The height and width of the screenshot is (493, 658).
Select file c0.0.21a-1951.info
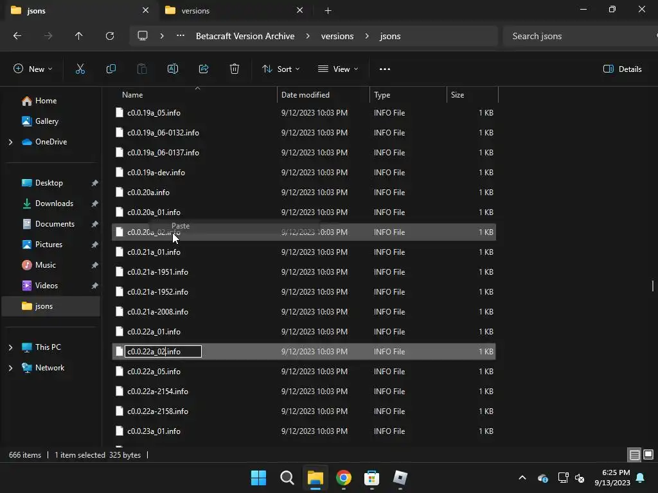click(x=304, y=272)
